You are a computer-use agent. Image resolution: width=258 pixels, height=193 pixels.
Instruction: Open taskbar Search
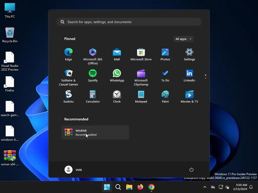(118, 187)
